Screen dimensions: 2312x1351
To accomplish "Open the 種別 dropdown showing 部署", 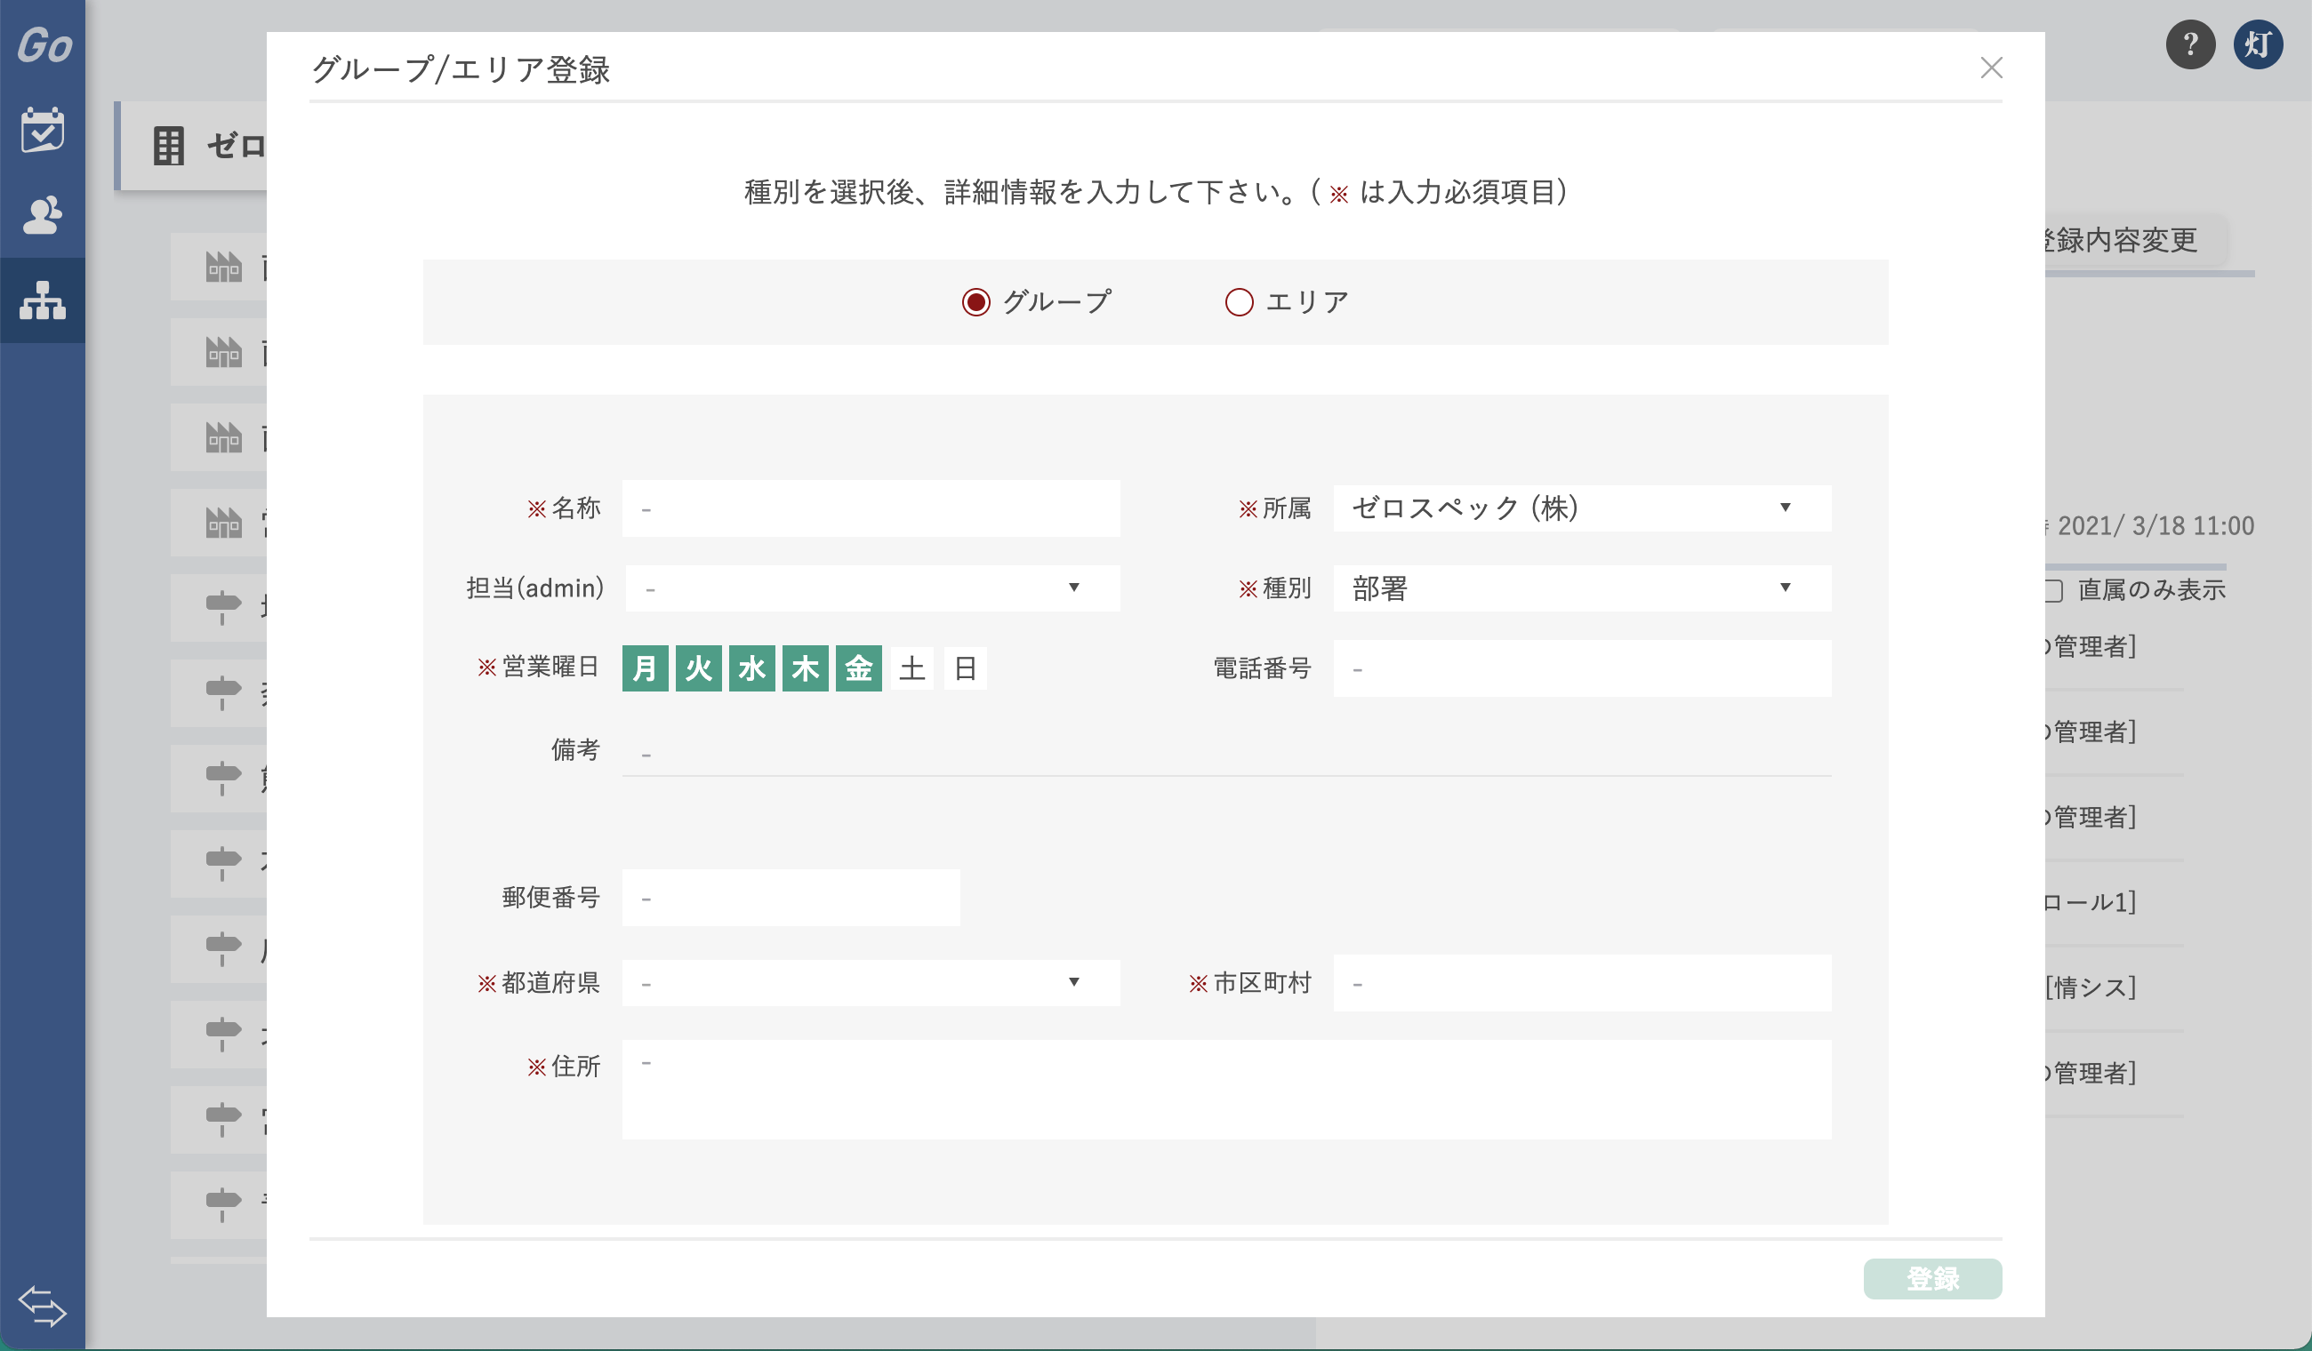I will (x=1582, y=588).
